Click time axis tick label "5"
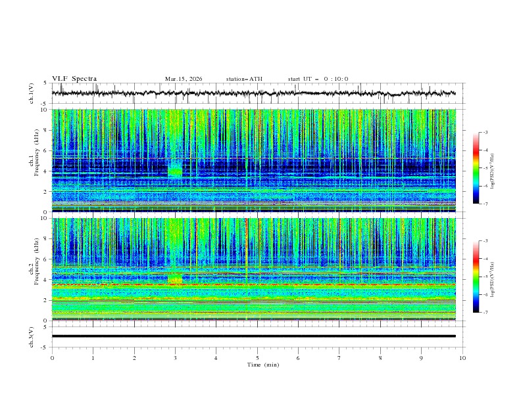Screen dimensions: 521x402 (257, 358)
